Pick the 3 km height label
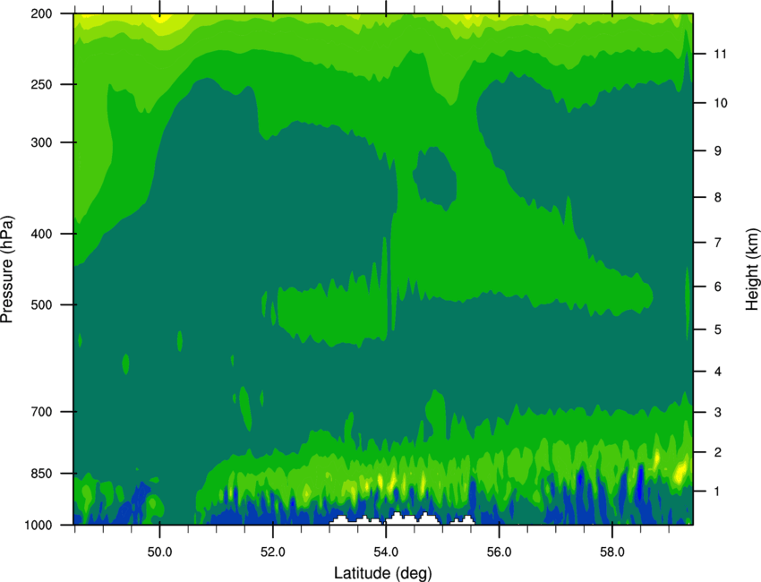Screen dimensions: 761x582 point(718,412)
